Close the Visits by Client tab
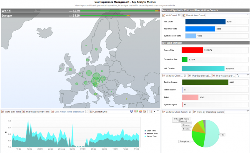 tap(185, 76)
